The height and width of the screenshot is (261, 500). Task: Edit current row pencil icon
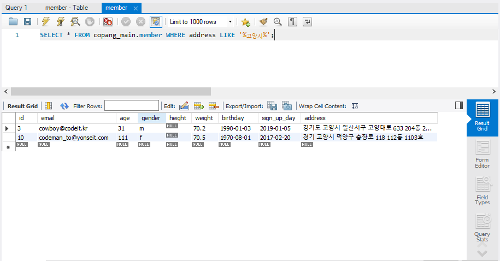(x=184, y=106)
